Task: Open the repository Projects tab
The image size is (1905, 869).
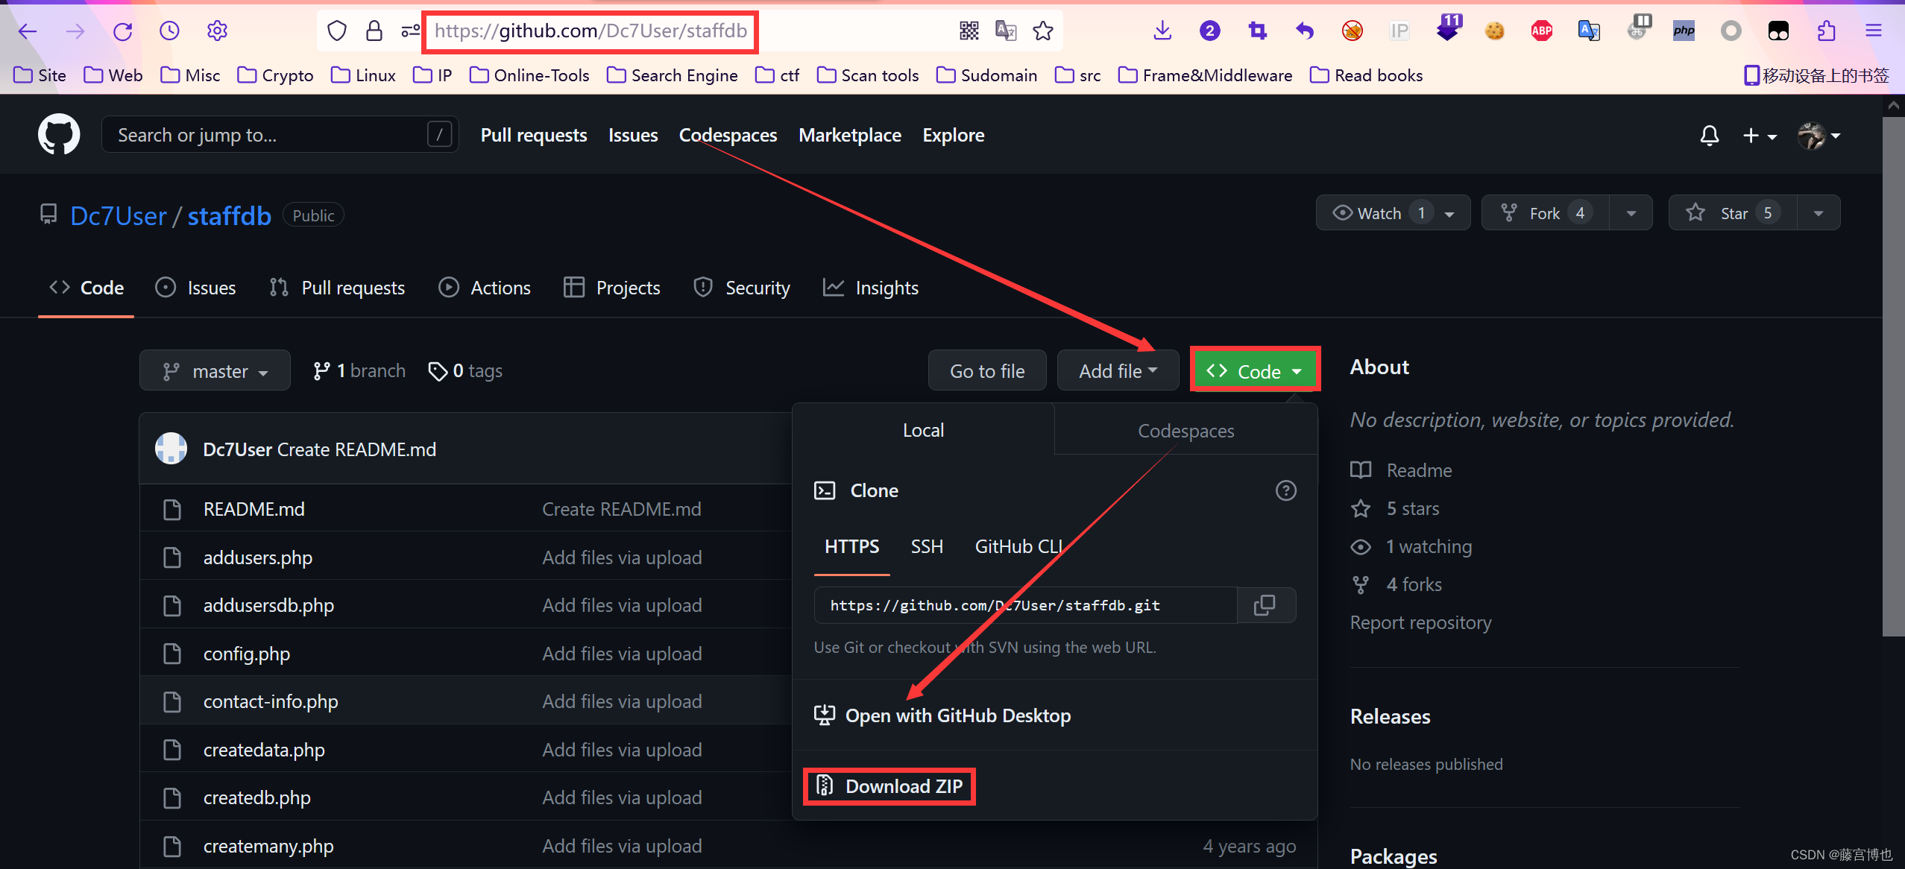Action: (x=612, y=288)
